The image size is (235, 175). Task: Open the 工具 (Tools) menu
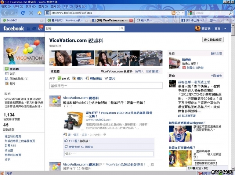68,7
